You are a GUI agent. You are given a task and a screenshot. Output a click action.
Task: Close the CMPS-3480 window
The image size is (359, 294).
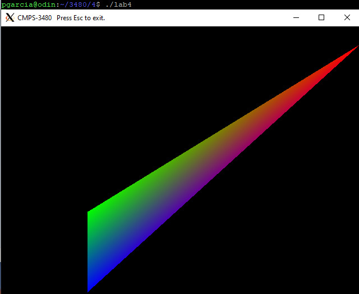point(347,17)
